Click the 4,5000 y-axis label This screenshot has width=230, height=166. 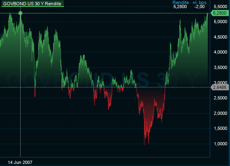(220, 37)
